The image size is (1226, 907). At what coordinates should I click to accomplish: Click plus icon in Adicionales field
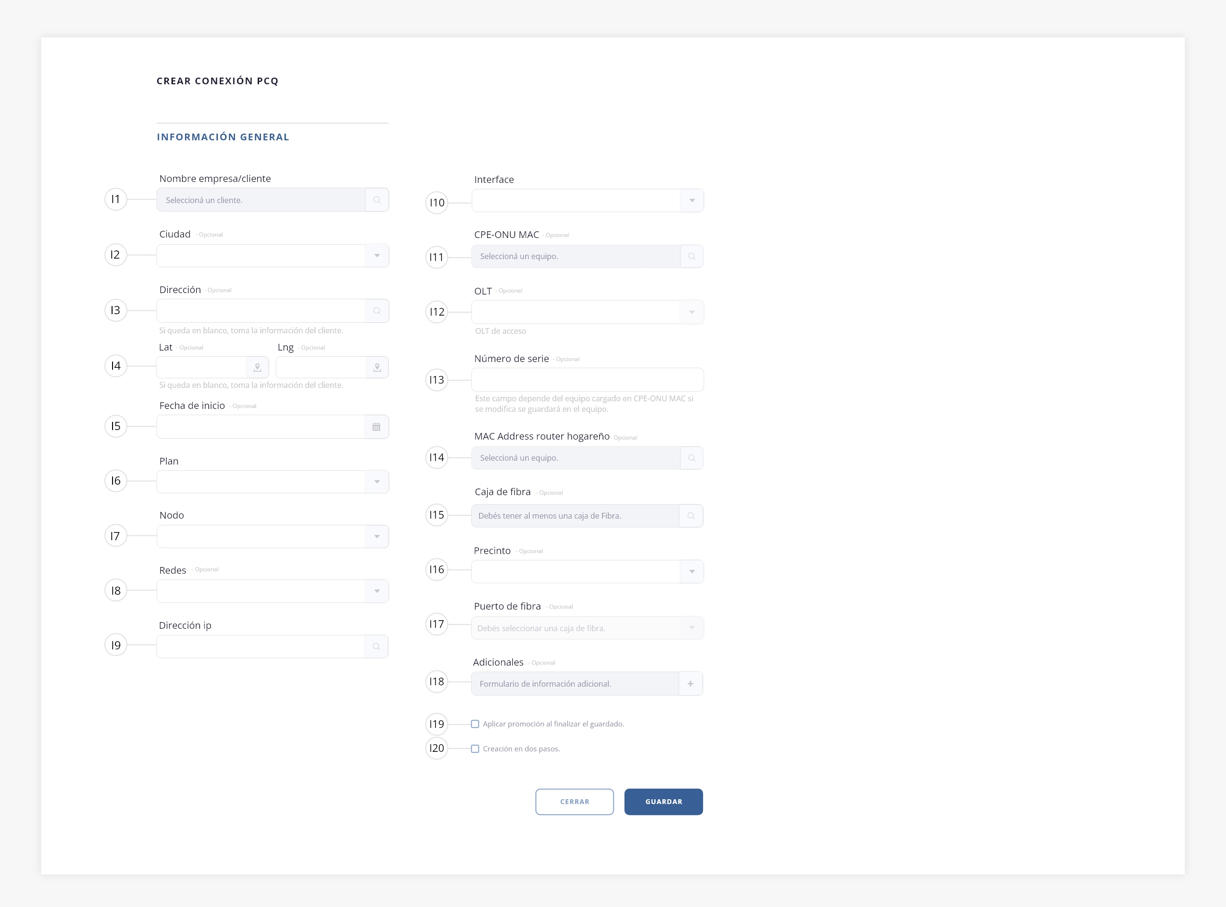tap(690, 683)
